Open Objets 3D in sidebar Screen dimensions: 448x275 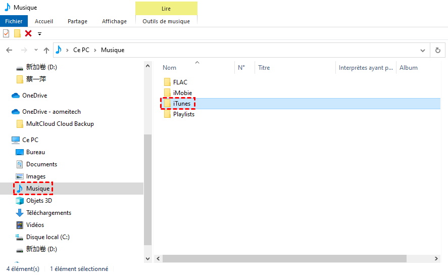39,201
